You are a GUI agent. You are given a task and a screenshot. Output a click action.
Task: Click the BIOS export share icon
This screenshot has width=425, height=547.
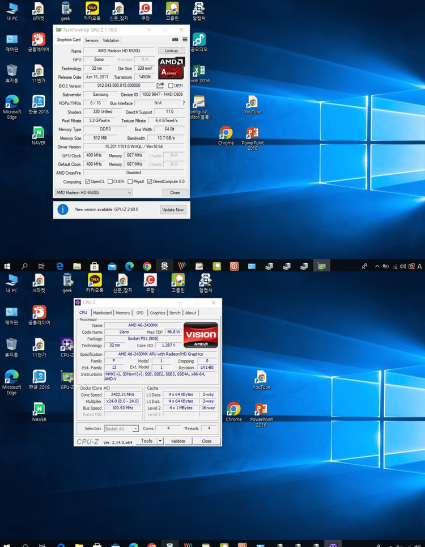[x=161, y=86]
